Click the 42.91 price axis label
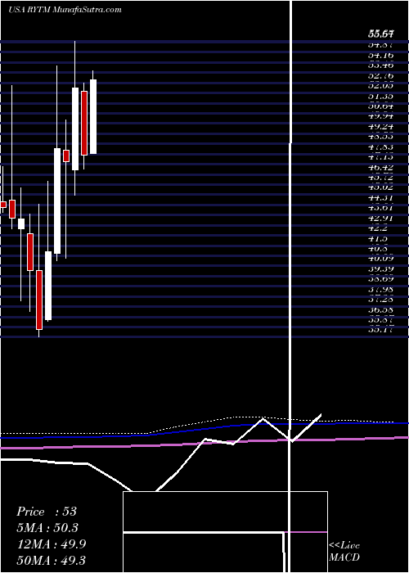 (x=380, y=219)
